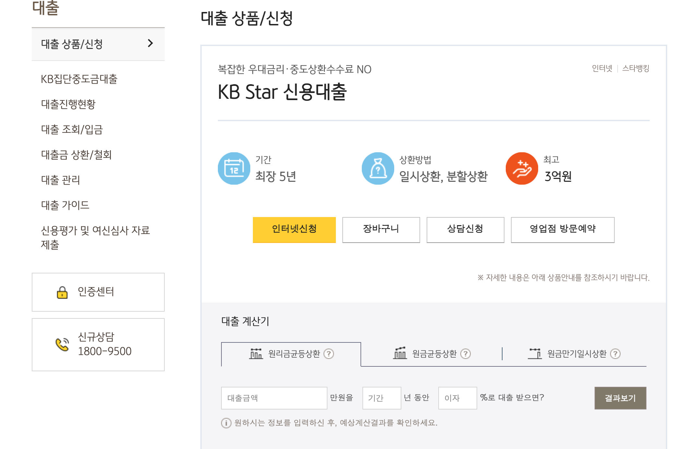Open 대출 관리 sidebar item
This screenshot has height=449, width=686.
[x=61, y=180]
